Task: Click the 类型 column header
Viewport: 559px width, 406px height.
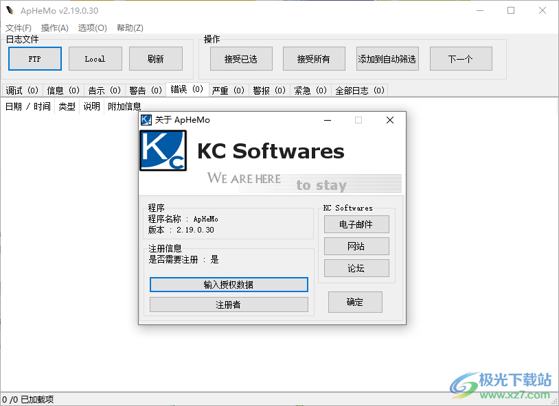Action: coord(67,106)
